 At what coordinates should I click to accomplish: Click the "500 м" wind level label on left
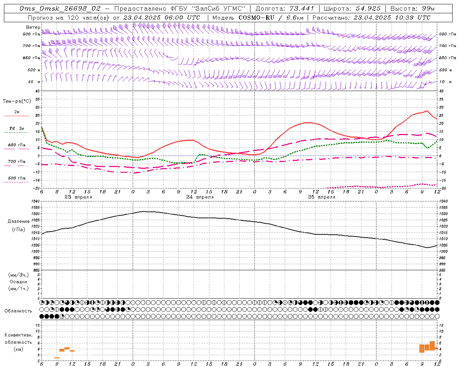tap(34, 70)
